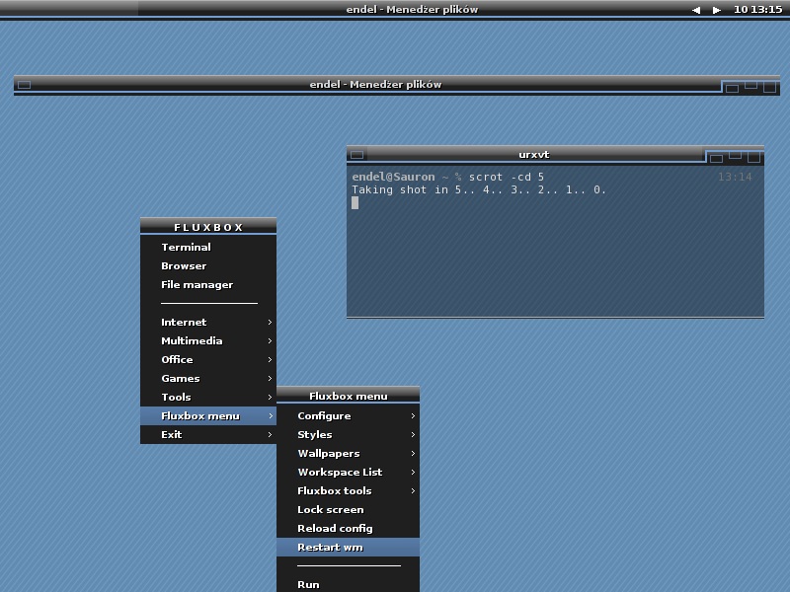790x592 pixels.
Task: Click the toolbar clock 13:15
Action: [757, 9]
